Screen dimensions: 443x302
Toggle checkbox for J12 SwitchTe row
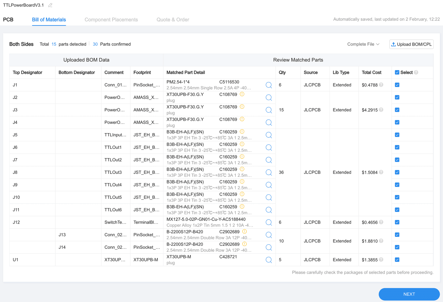tap(397, 222)
